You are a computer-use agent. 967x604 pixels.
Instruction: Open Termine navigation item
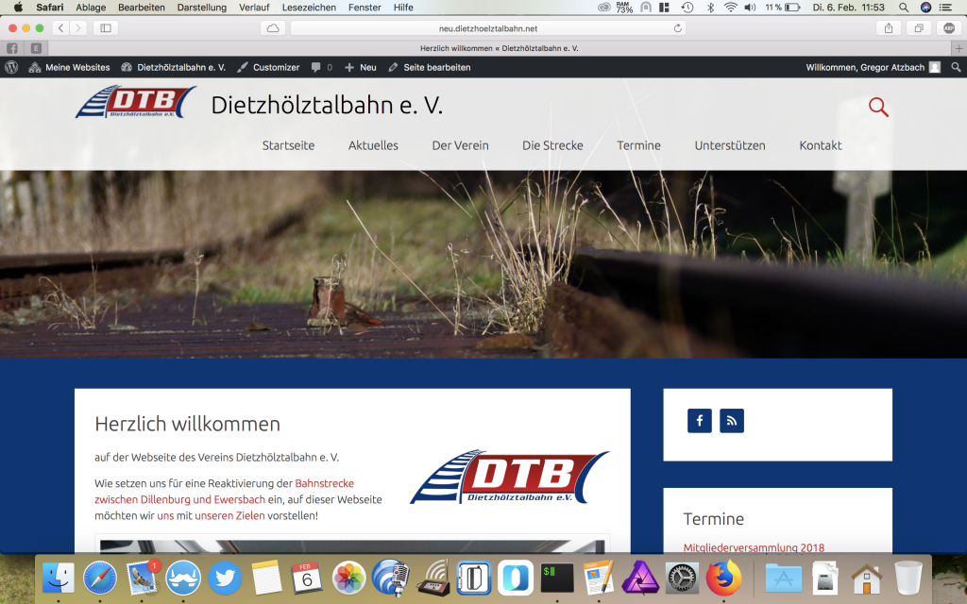(639, 145)
